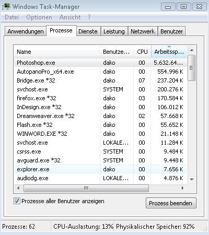
Task: Close the Windows Task-Manager window
Action: click(x=199, y=7)
